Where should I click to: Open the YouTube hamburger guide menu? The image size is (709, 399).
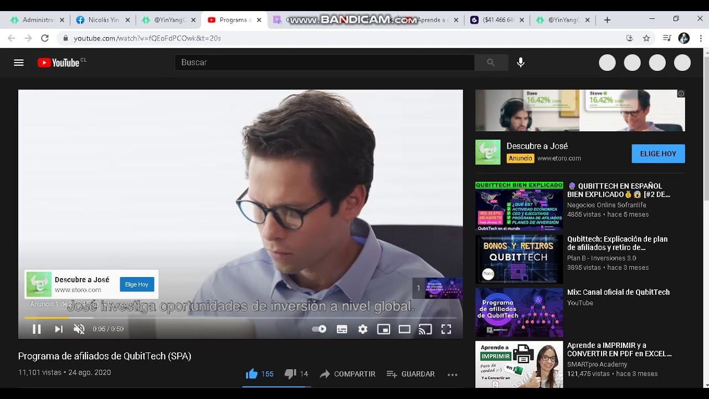19,63
